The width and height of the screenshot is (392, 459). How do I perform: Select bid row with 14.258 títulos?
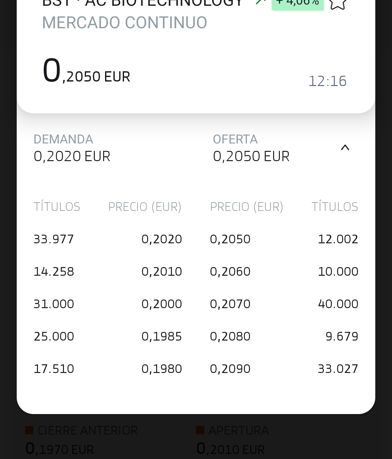[x=108, y=272]
